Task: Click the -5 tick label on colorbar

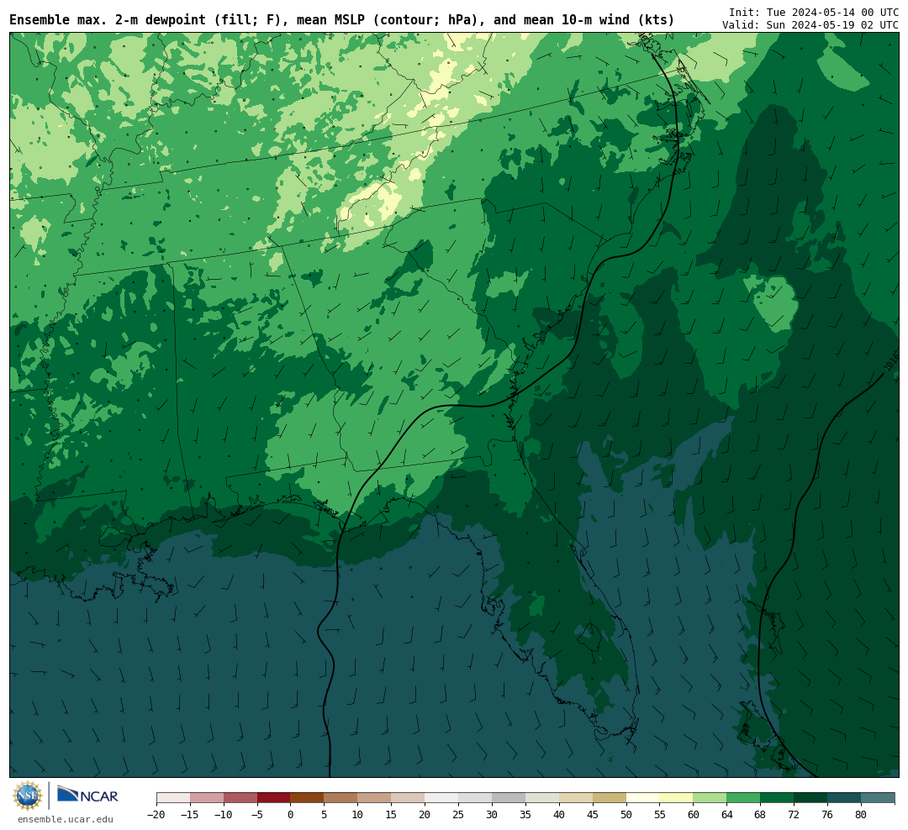Action: click(x=257, y=814)
